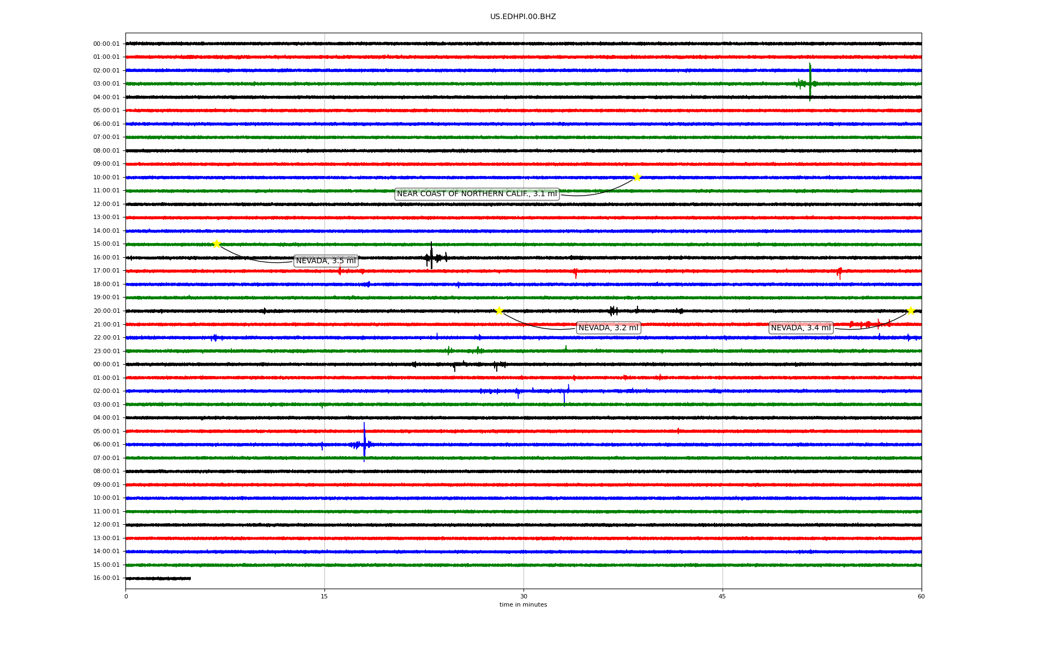The height and width of the screenshot is (654, 1047).
Task: Click the short black trace on the last row
Action: [158, 578]
